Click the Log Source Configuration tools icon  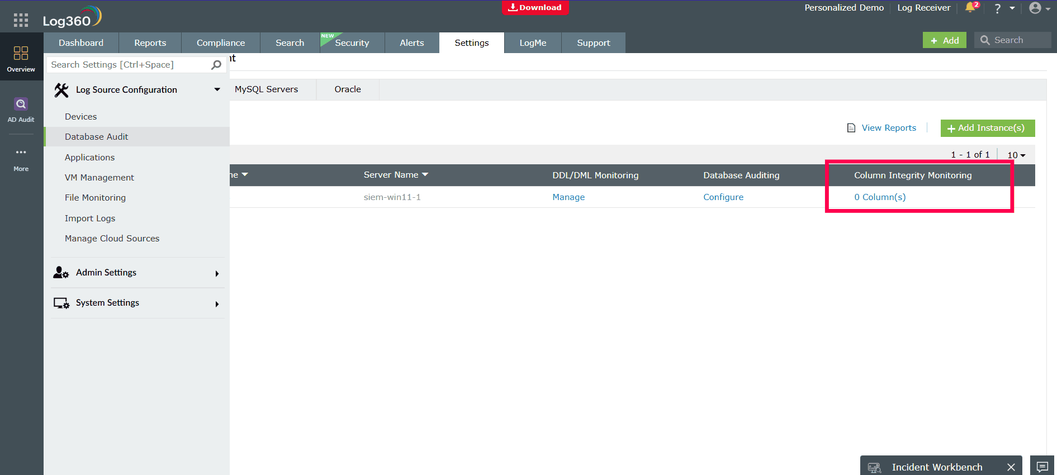pyautogui.click(x=61, y=90)
